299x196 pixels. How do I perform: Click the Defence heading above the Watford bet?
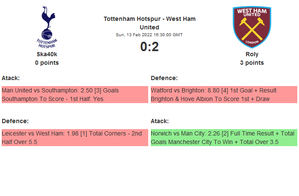pyautogui.click(x=164, y=78)
